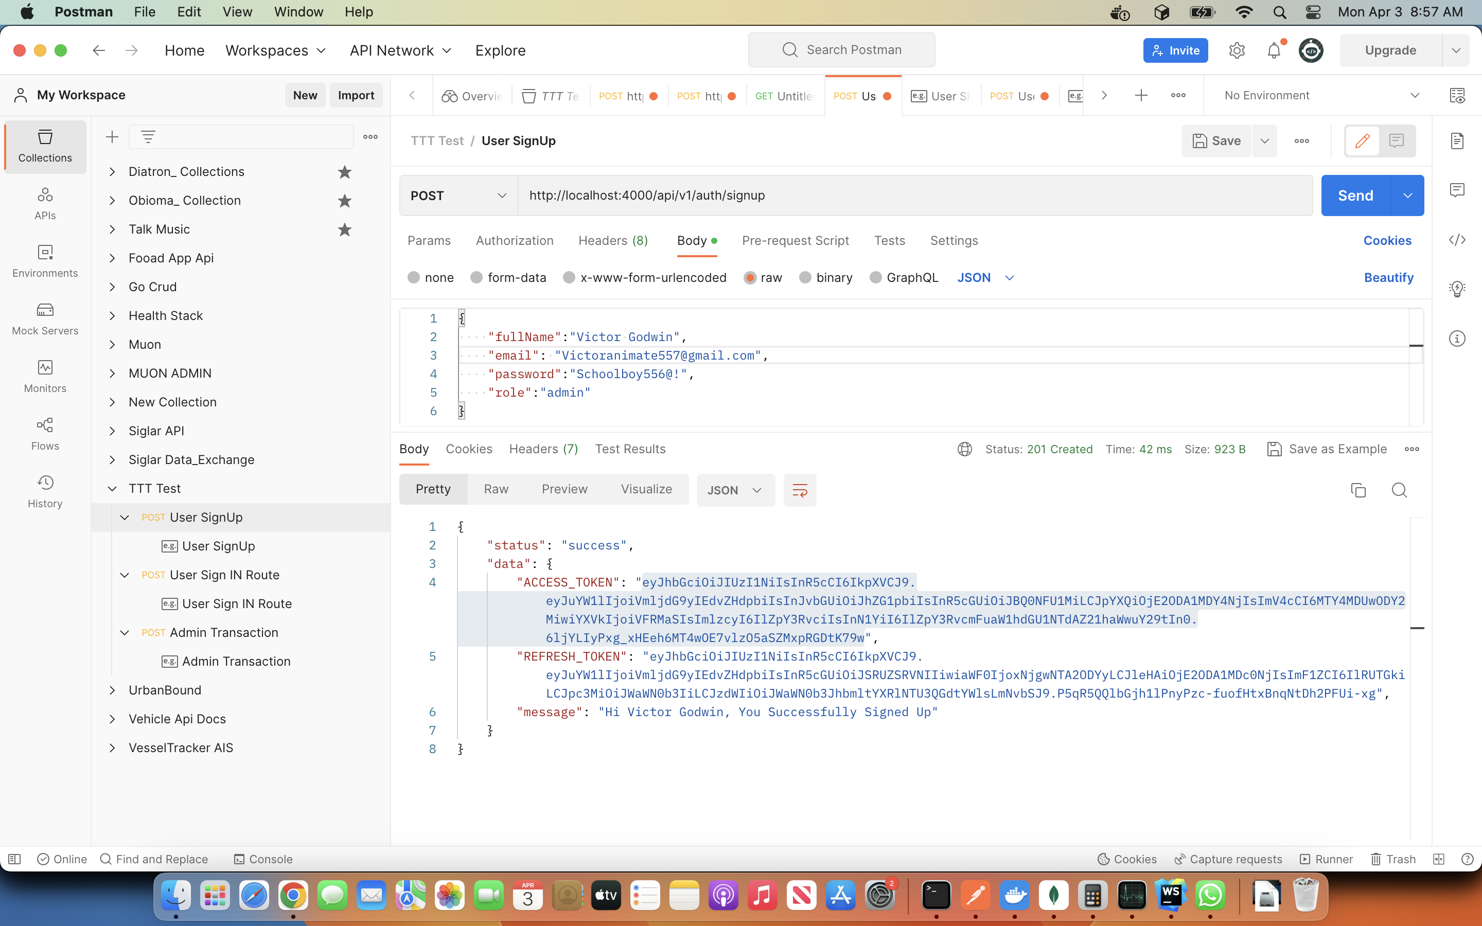Viewport: 1482px width, 926px height.
Task: Switch to Pre-request Script tab
Action: pyautogui.click(x=795, y=241)
